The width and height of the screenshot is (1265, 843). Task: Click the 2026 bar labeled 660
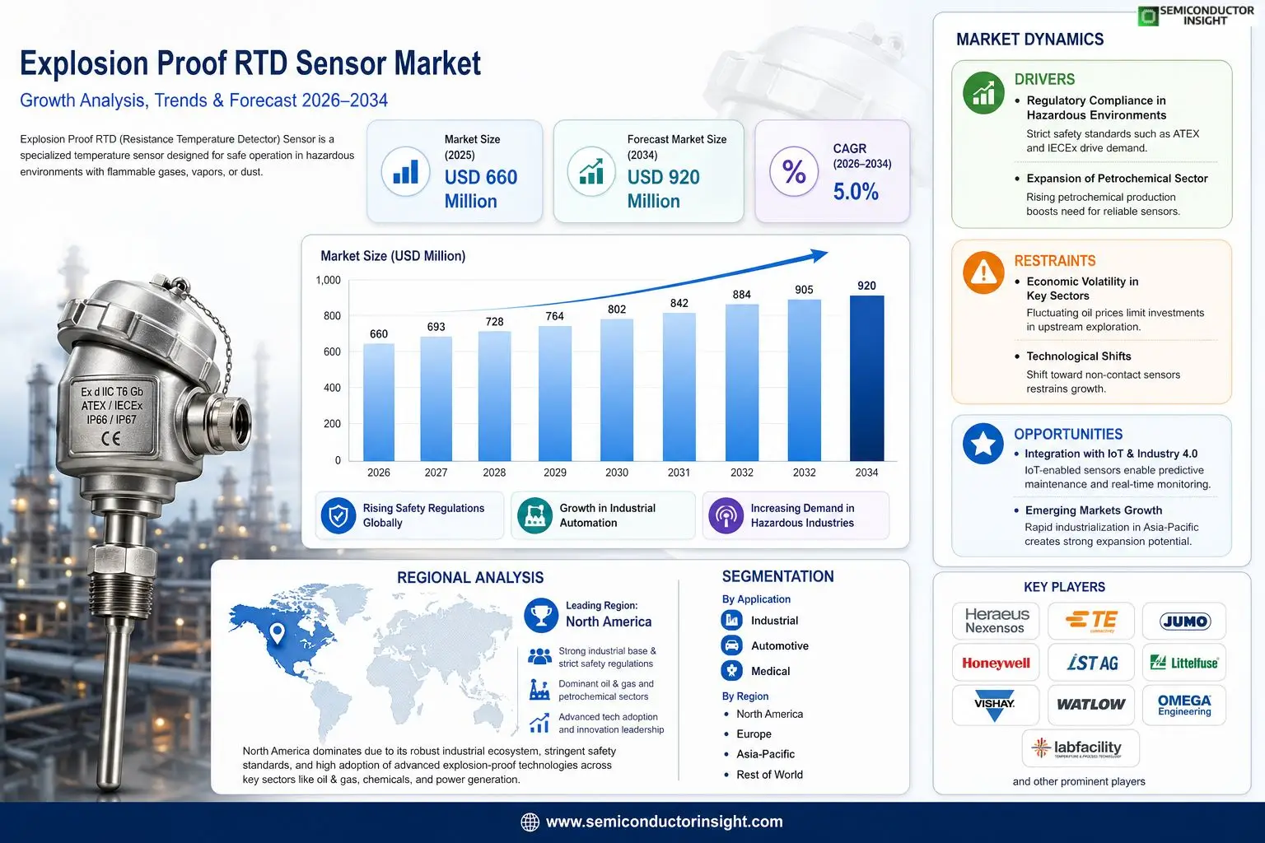[379, 402]
